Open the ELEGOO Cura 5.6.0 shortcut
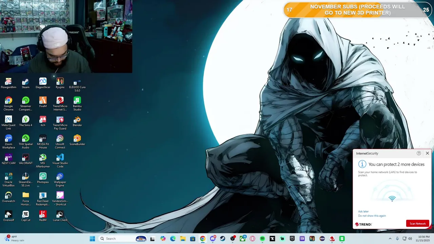This screenshot has width=434, height=244. pos(77,85)
